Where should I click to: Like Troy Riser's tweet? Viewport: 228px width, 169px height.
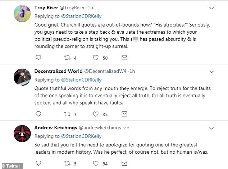(x=96, y=58)
